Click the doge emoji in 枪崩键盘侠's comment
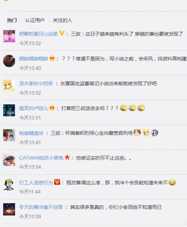Image resolution: width=187 pixels, height=227 pixels. (x=146, y=133)
